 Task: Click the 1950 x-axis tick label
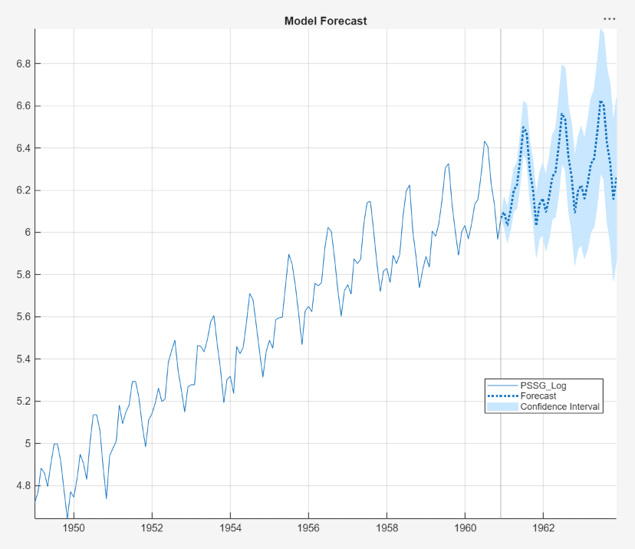click(74, 528)
